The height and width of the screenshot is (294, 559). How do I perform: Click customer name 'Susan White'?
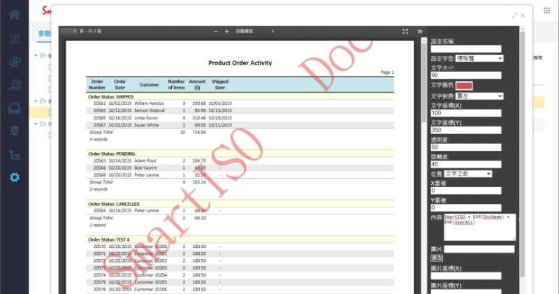coord(147,125)
